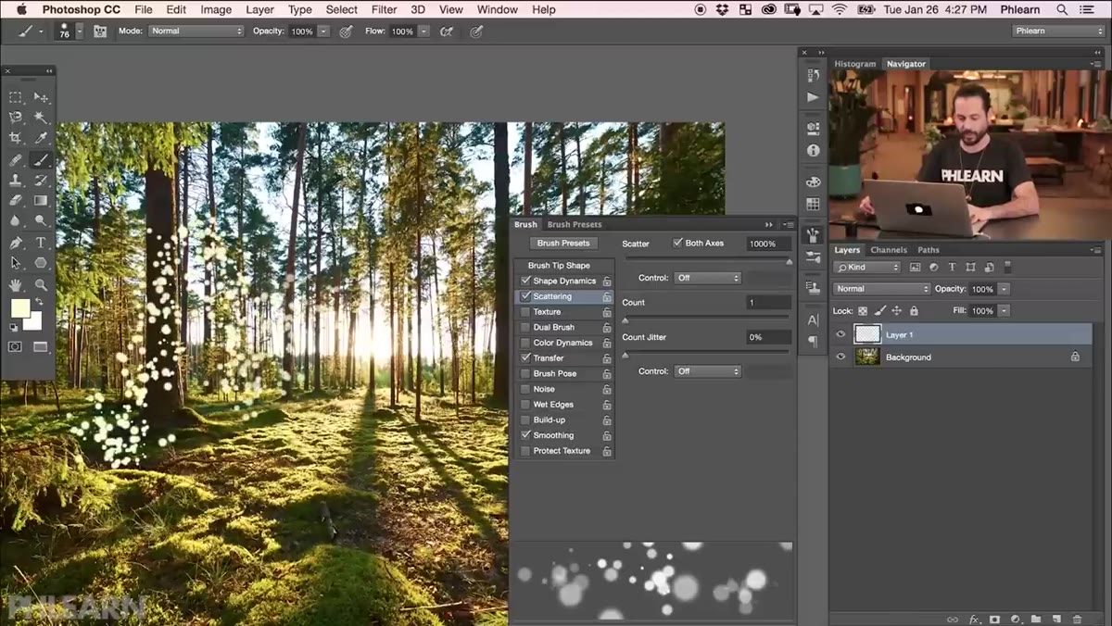Open the Layer menu
Viewport: 1112px width, 626px height.
(259, 9)
